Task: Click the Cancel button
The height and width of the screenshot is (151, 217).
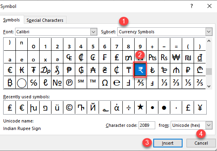Action: tap(201, 143)
